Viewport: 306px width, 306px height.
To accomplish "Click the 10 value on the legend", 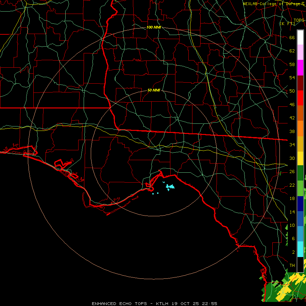I will (x=292, y=225).
